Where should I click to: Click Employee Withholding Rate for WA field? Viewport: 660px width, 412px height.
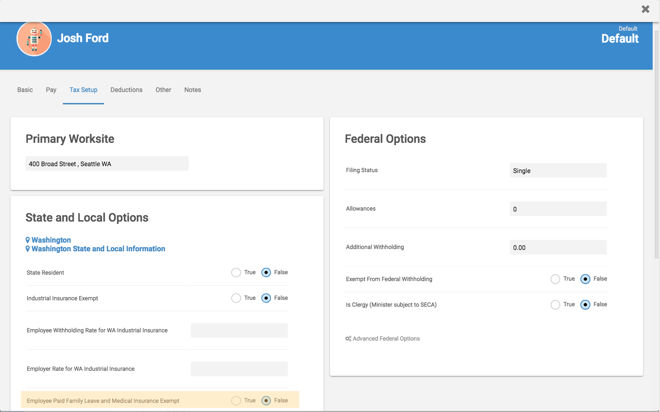[x=239, y=331]
